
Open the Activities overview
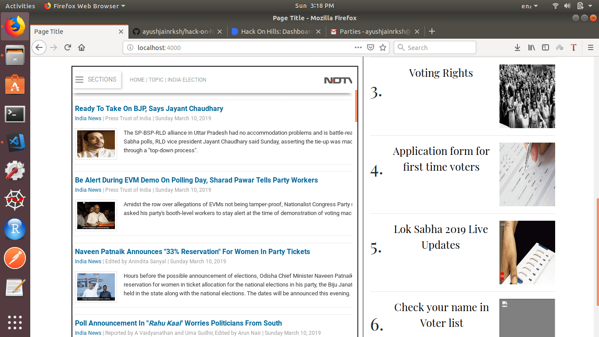(x=20, y=6)
